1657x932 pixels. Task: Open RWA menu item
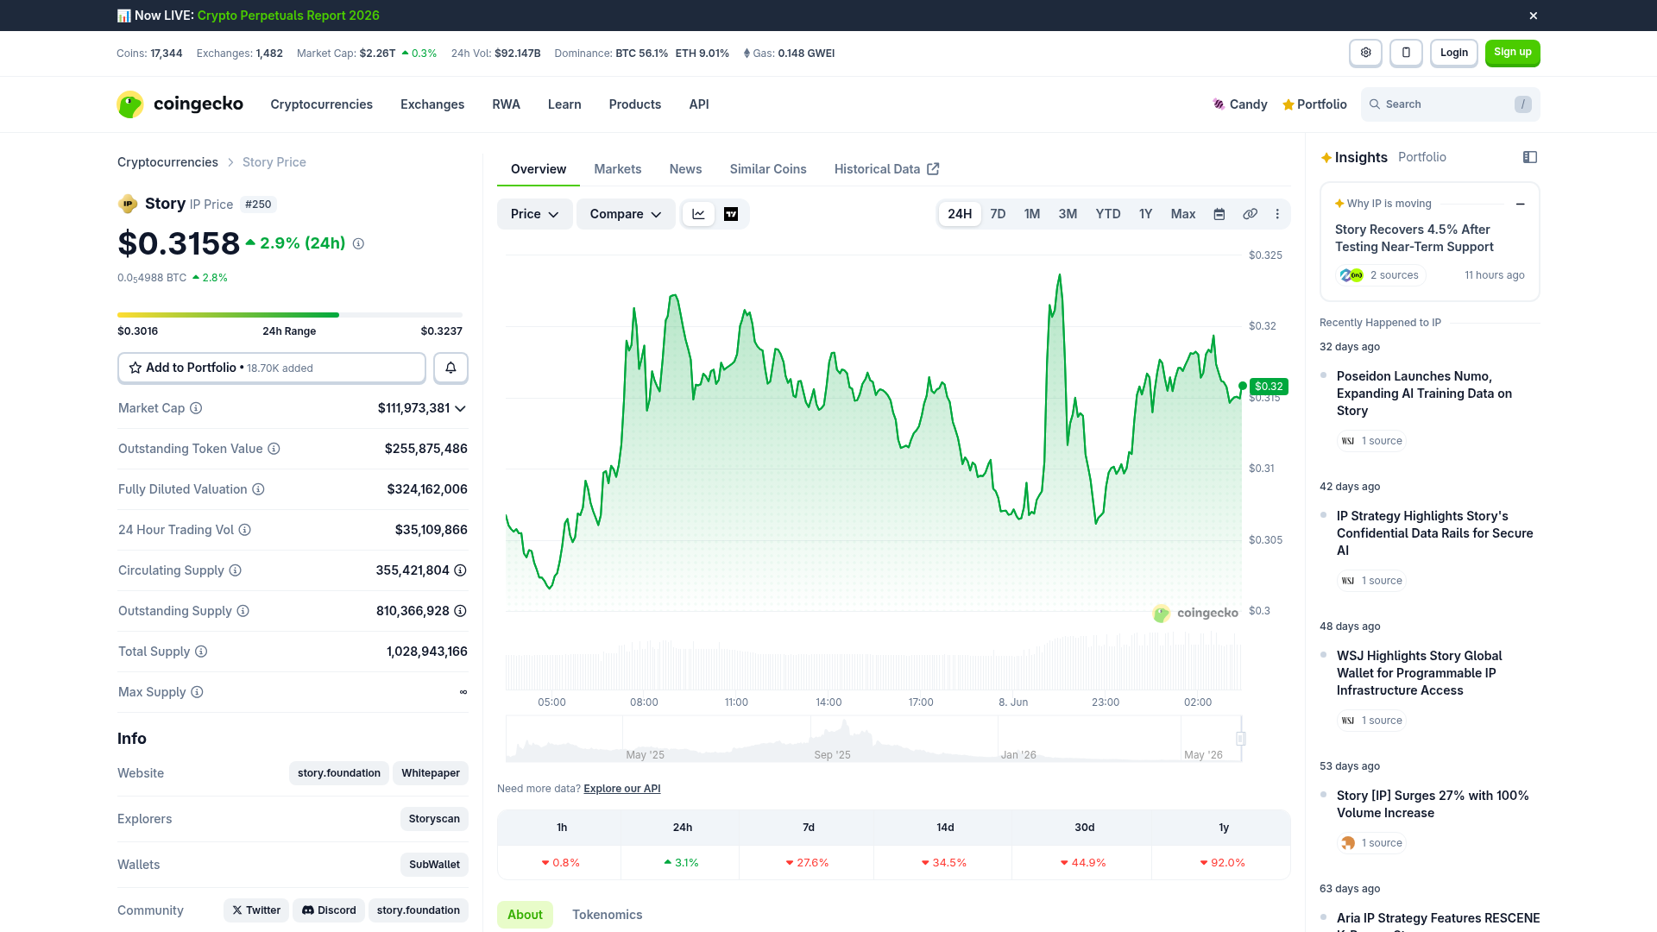tap(506, 104)
